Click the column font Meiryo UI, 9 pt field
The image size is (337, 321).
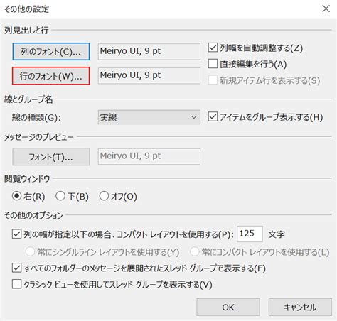coord(149,51)
